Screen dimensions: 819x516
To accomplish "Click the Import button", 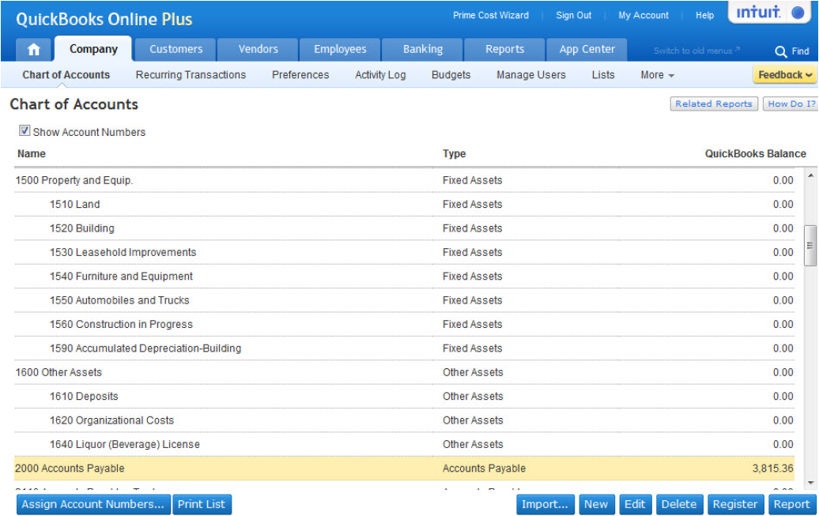I will click(545, 504).
